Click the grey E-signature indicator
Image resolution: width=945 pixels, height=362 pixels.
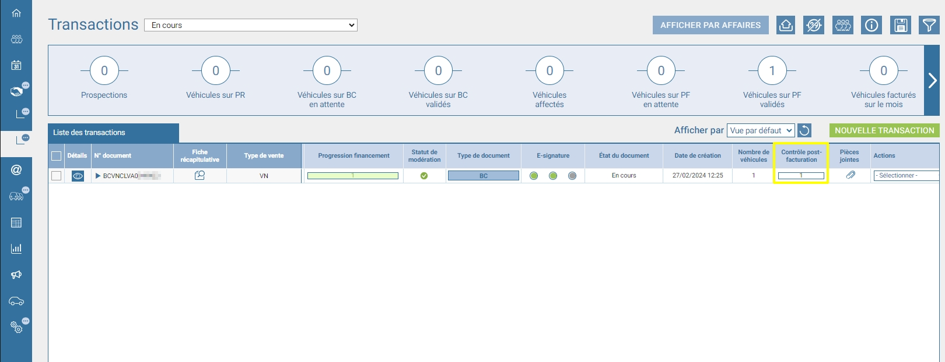[x=572, y=176]
